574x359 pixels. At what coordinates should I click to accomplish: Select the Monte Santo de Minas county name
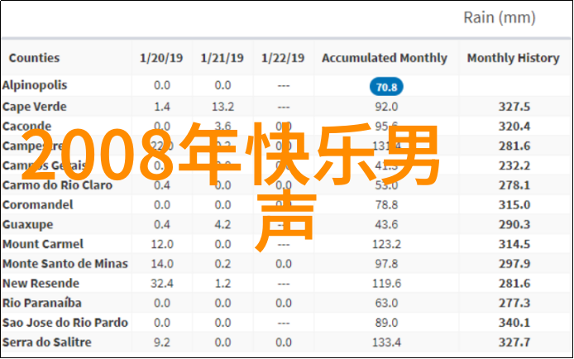[x=65, y=264]
